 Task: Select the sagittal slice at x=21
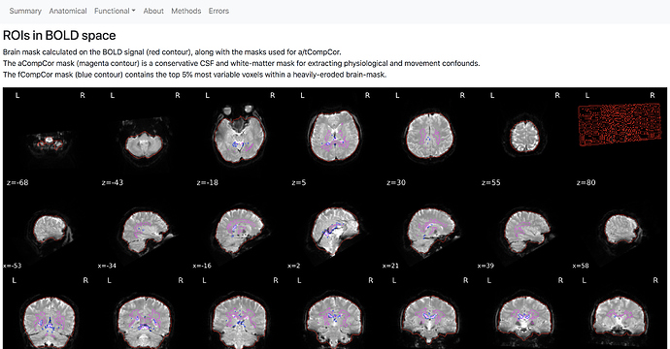click(x=431, y=234)
